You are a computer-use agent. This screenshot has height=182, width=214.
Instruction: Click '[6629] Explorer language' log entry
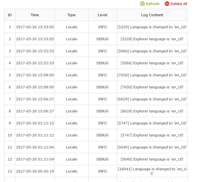pyautogui.click(x=152, y=111)
